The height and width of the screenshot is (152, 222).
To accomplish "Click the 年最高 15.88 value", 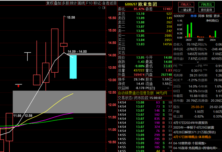I will [194, 96].
